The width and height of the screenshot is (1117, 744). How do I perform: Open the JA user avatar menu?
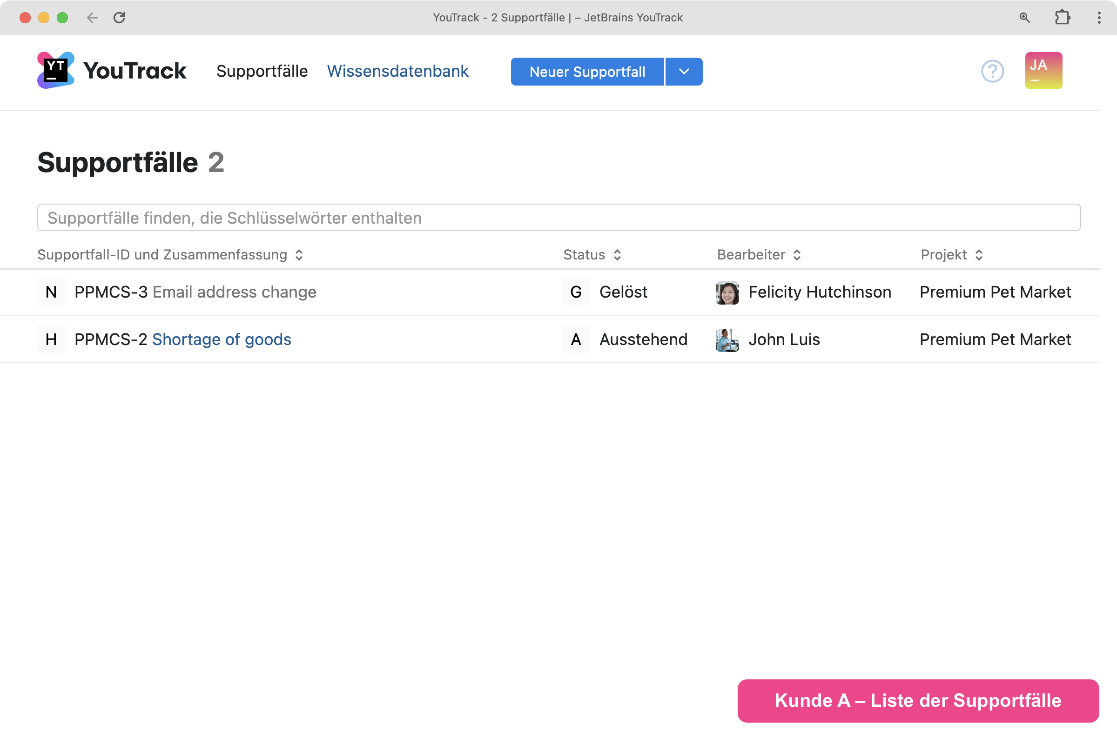(x=1043, y=71)
